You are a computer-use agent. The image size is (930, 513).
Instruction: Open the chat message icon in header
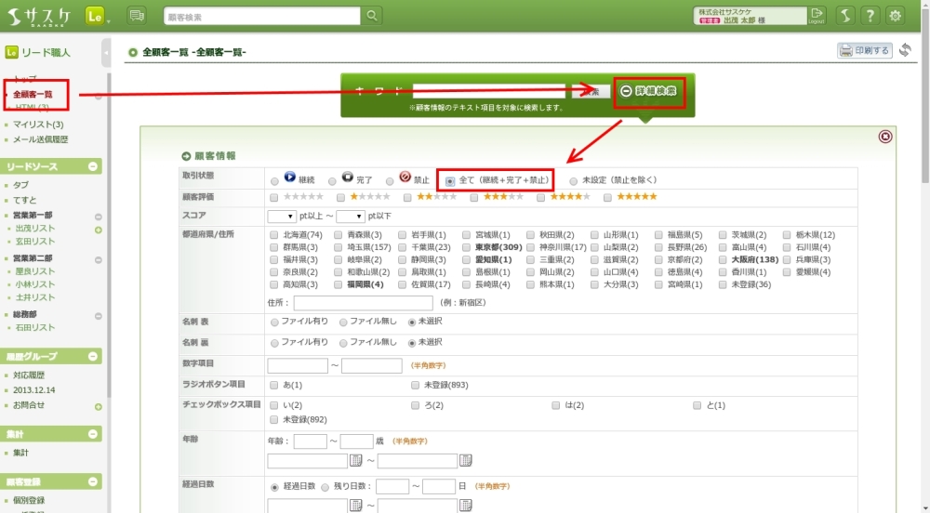tap(137, 16)
